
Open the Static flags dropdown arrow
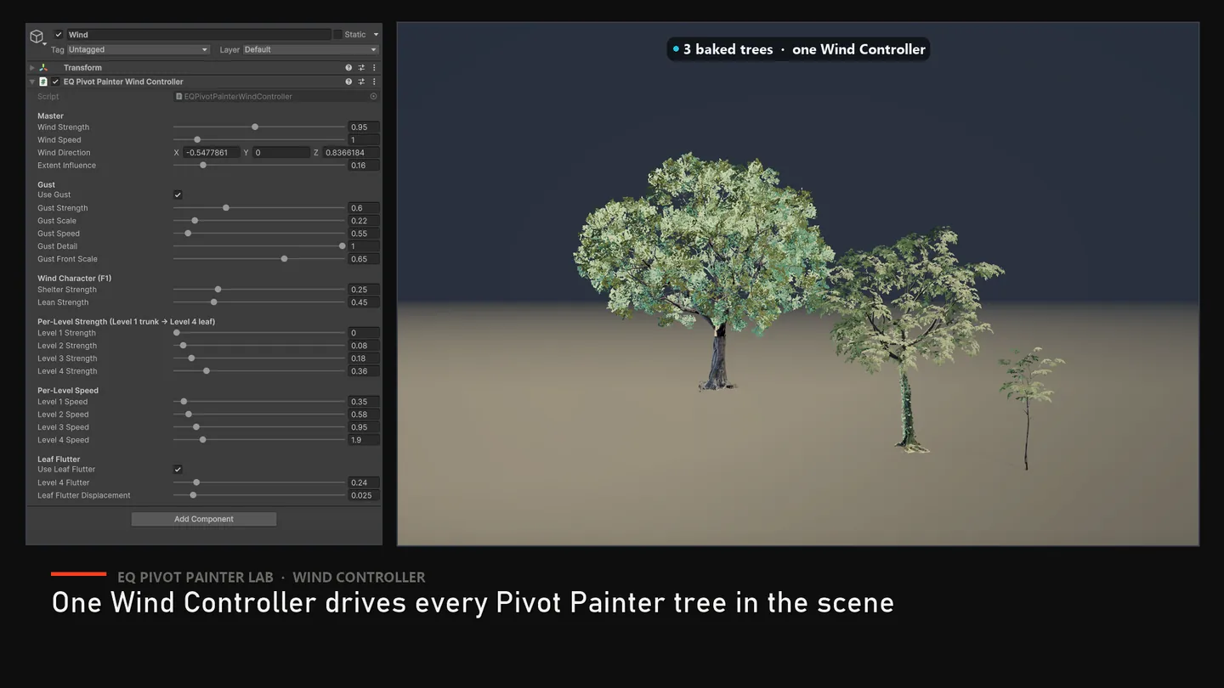coord(376,35)
